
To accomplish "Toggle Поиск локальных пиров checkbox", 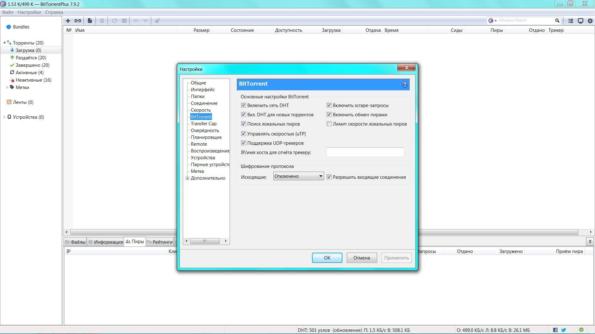I will 244,124.
